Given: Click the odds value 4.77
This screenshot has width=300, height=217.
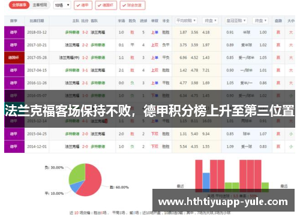Looking at the screenshot, I should (x=183, y=83).
